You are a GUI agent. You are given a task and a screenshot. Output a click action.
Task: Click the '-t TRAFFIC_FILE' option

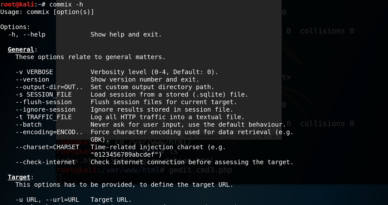[x=43, y=117]
